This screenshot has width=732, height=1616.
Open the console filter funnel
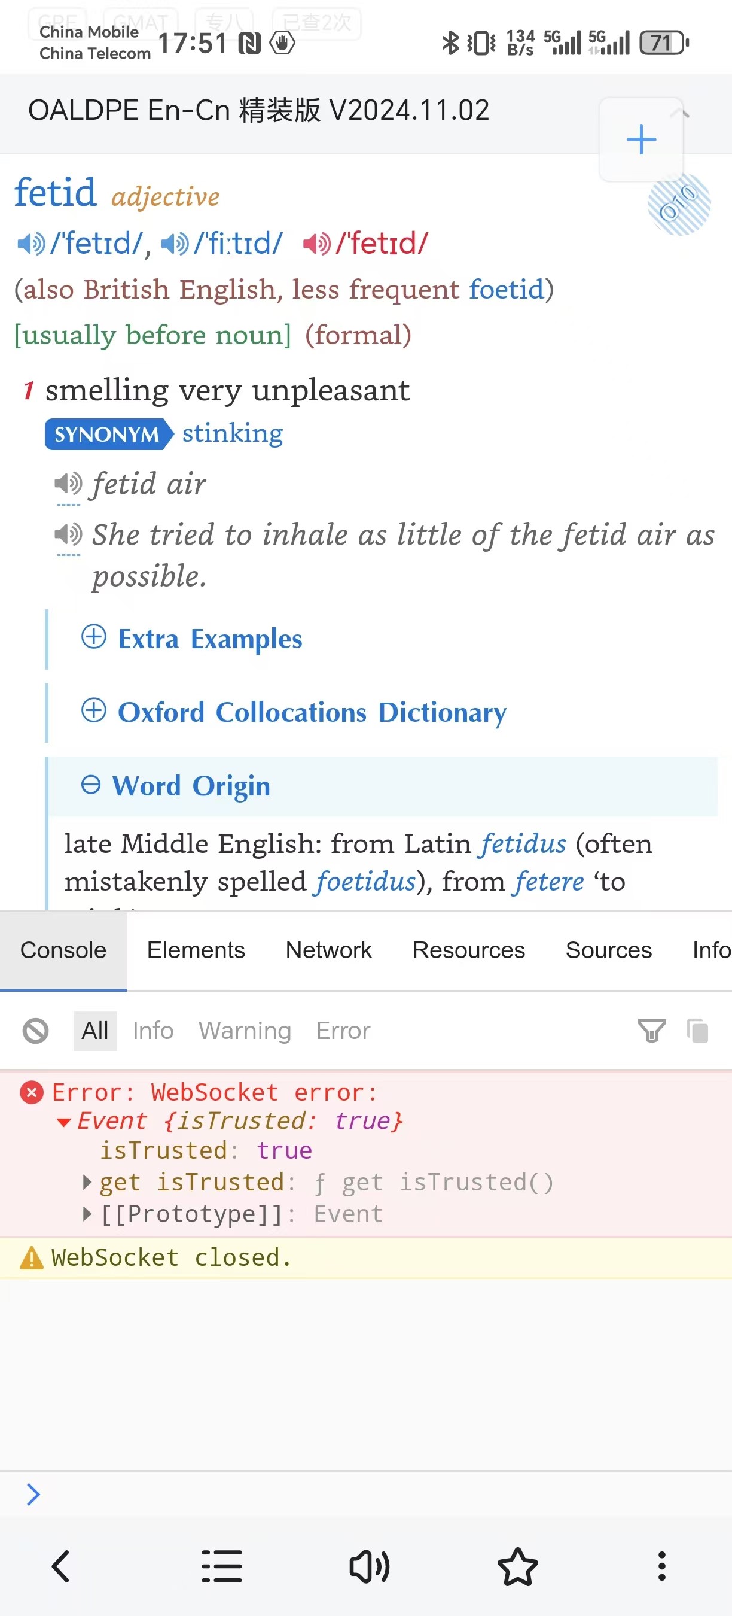[651, 1031]
